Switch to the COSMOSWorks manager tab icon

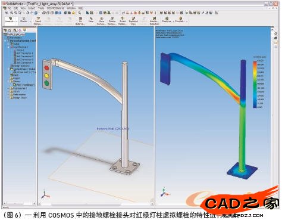[24, 30]
